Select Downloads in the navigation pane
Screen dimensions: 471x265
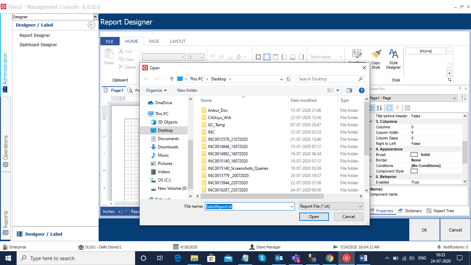point(168,147)
